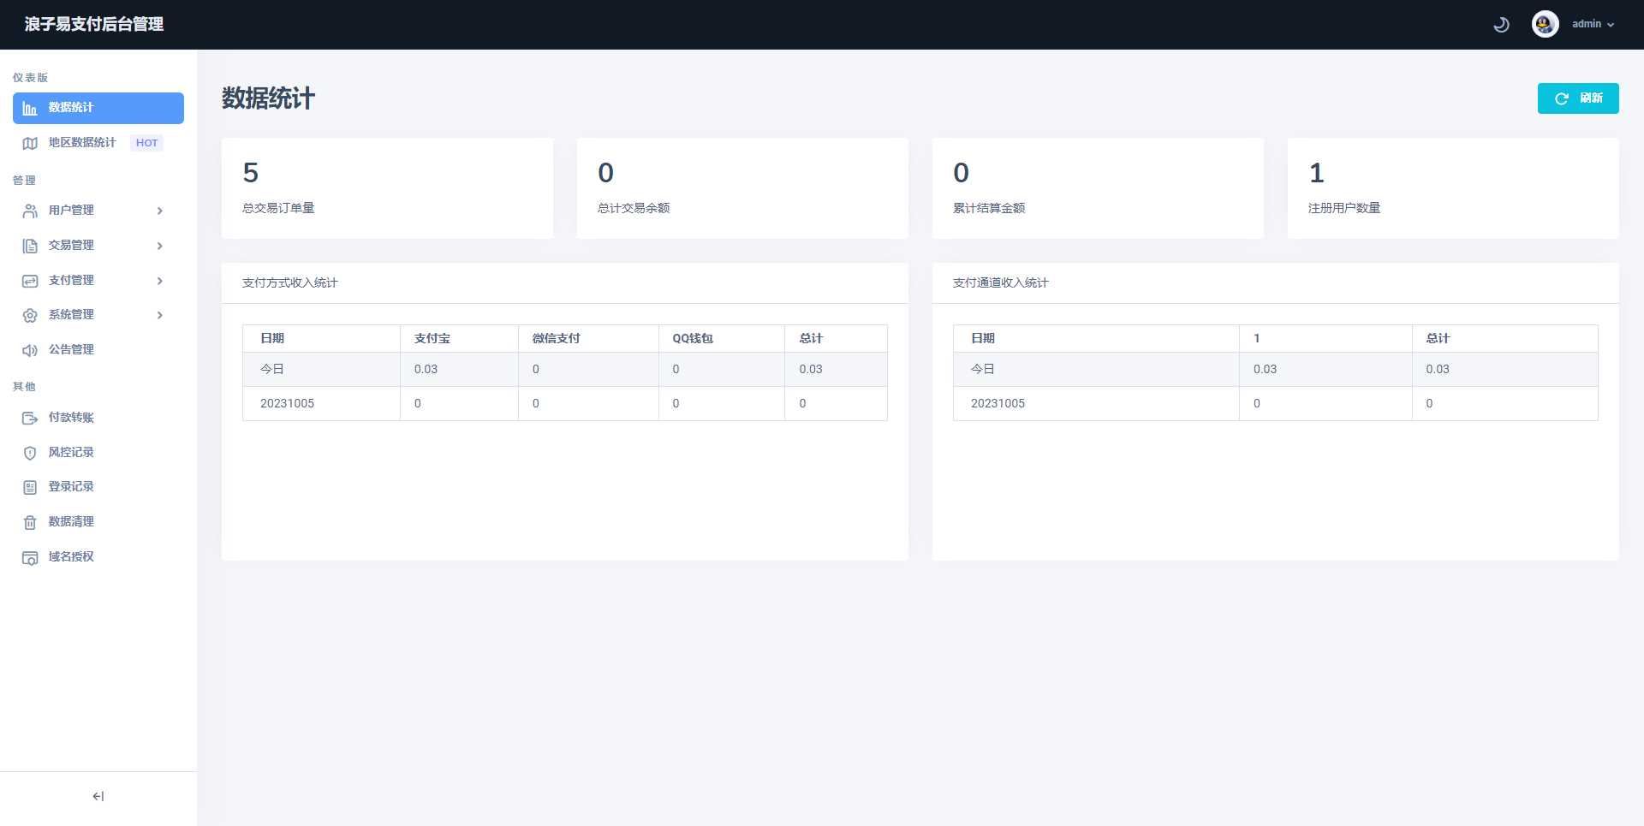Click the 系统管理 gear icon
The image size is (1644, 826).
(x=30, y=315)
